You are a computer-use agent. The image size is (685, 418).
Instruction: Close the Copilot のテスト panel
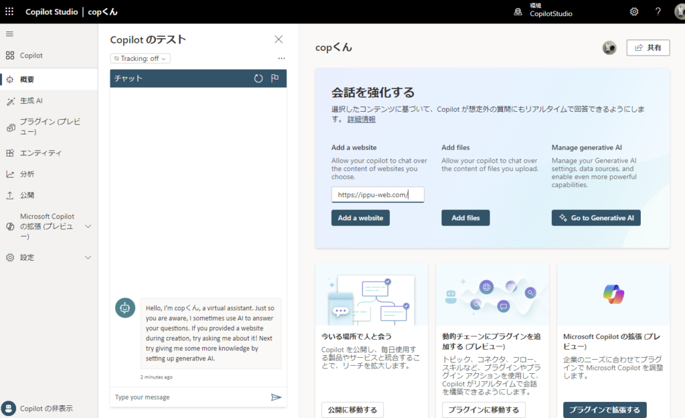[x=278, y=39]
